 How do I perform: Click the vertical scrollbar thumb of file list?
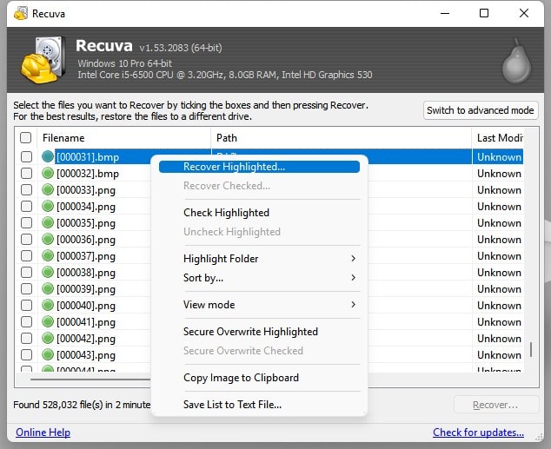(531, 349)
